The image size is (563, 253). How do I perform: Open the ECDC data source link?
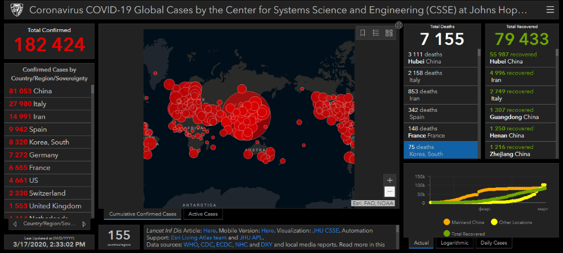225,245
